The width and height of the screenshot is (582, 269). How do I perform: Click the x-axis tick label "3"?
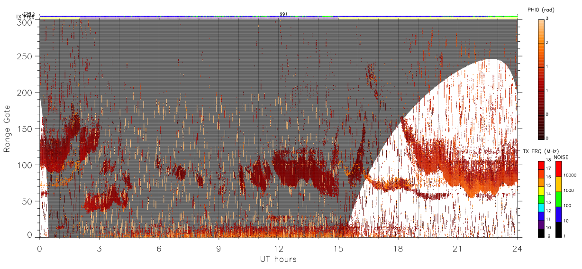99,248
